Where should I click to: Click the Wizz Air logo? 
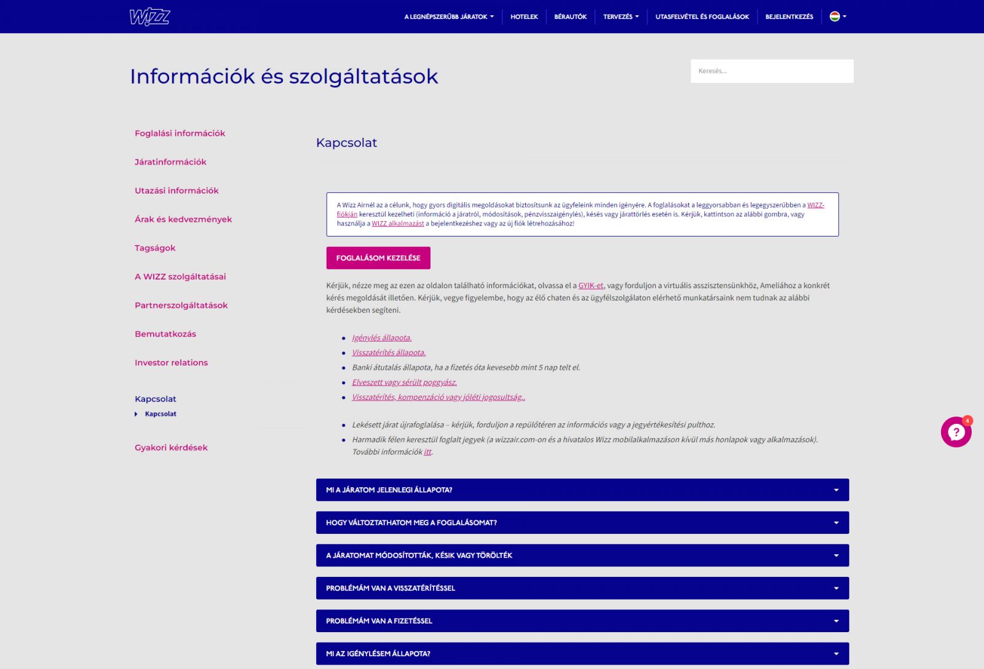point(149,17)
